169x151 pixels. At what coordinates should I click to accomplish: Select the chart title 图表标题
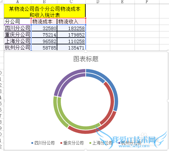pyautogui.click(x=86, y=59)
